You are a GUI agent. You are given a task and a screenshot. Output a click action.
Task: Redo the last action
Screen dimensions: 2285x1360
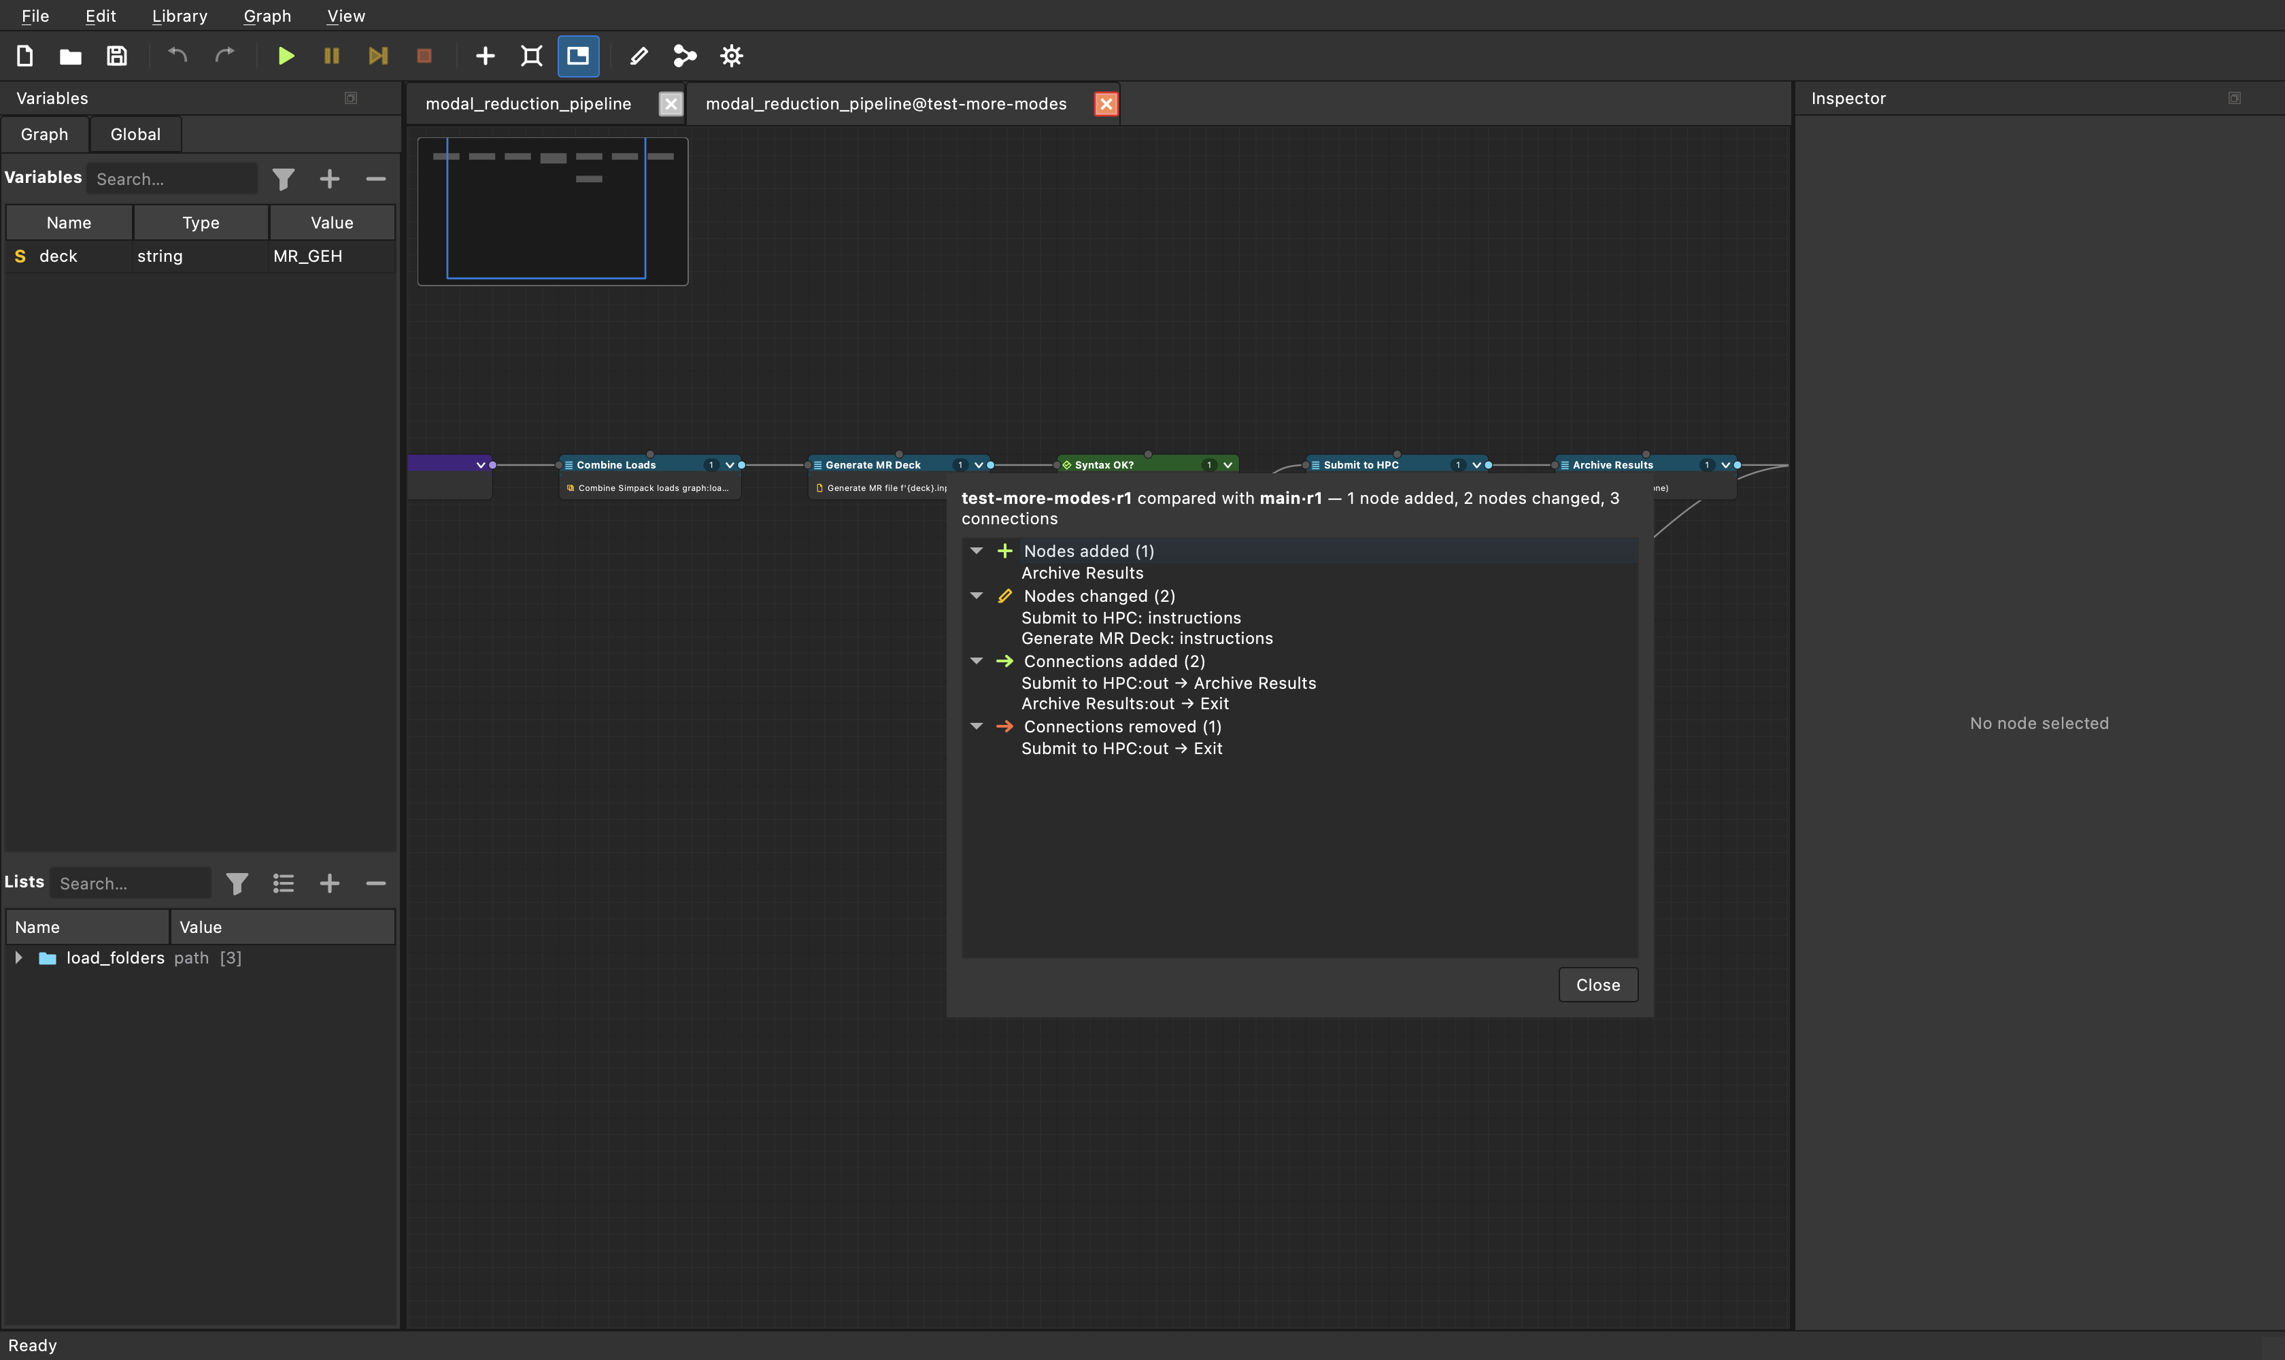click(224, 56)
